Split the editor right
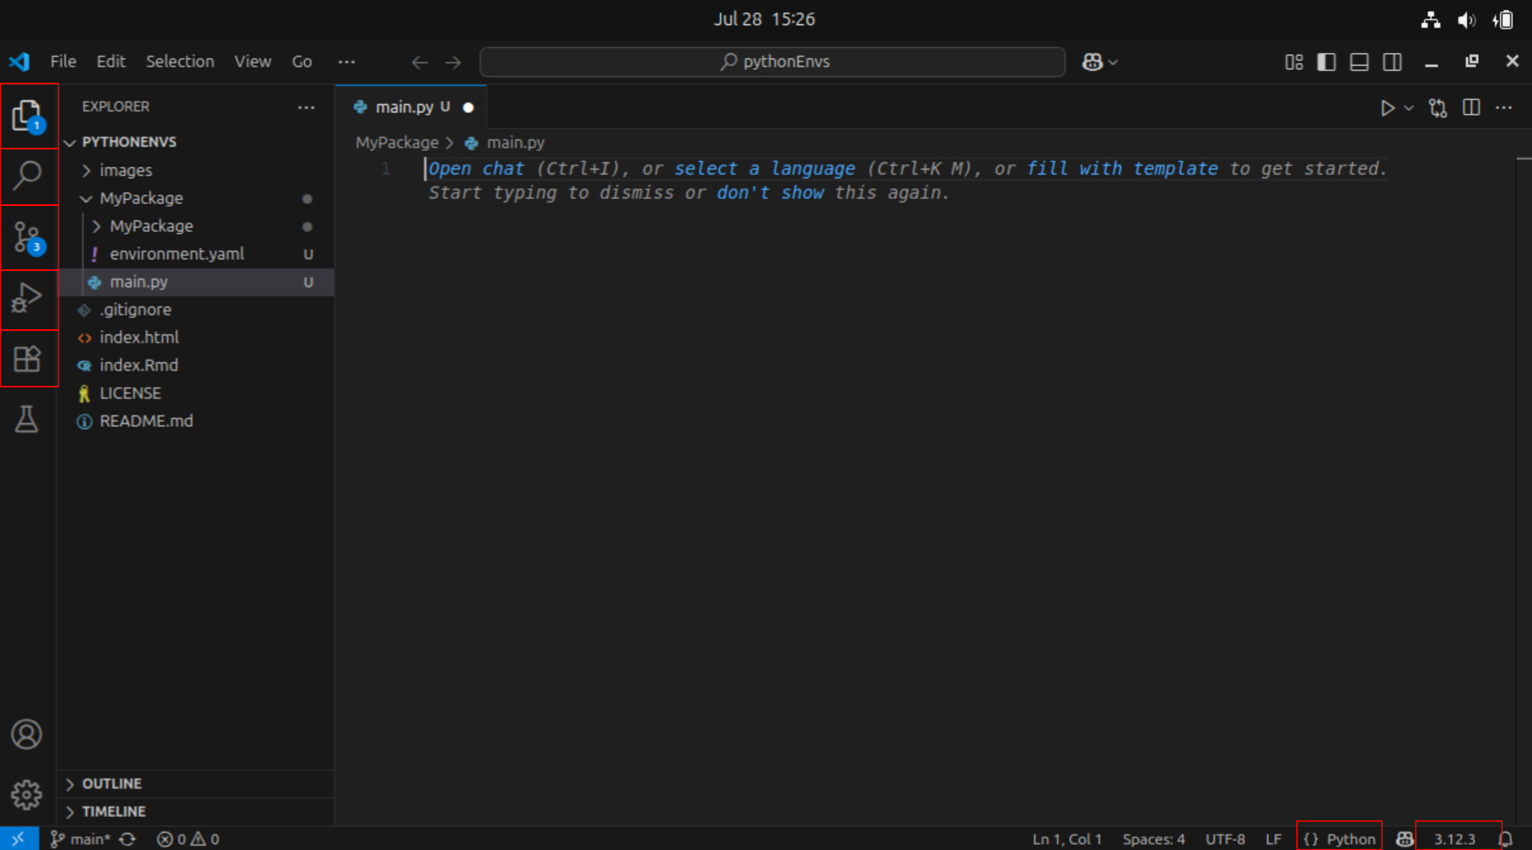The image size is (1532, 850). 1471,107
